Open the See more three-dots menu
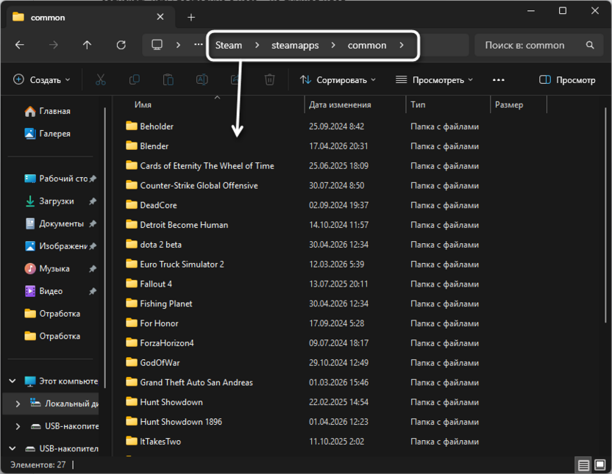The height and width of the screenshot is (474, 612). point(499,80)
